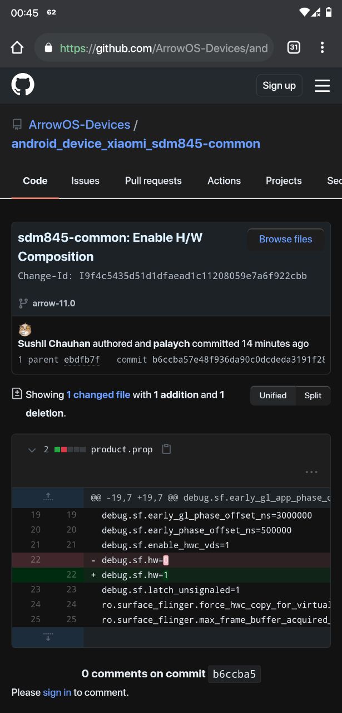Collapse the product.prop diff with chevron
Screen dimensions: 342x713
click(32, 450)
